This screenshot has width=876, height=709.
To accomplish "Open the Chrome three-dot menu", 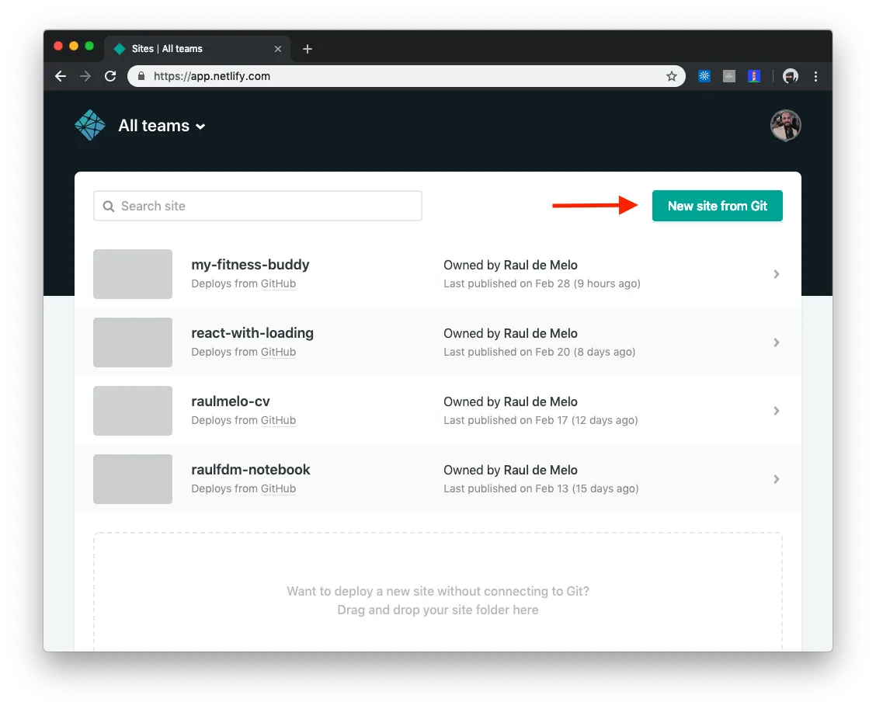I will (x=815, y=77).
